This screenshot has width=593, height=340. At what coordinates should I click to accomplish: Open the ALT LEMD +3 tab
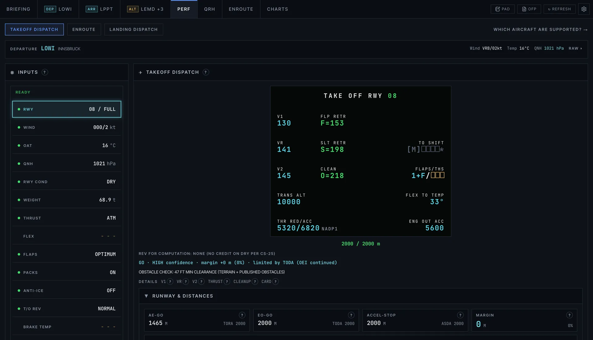(145, 9)
